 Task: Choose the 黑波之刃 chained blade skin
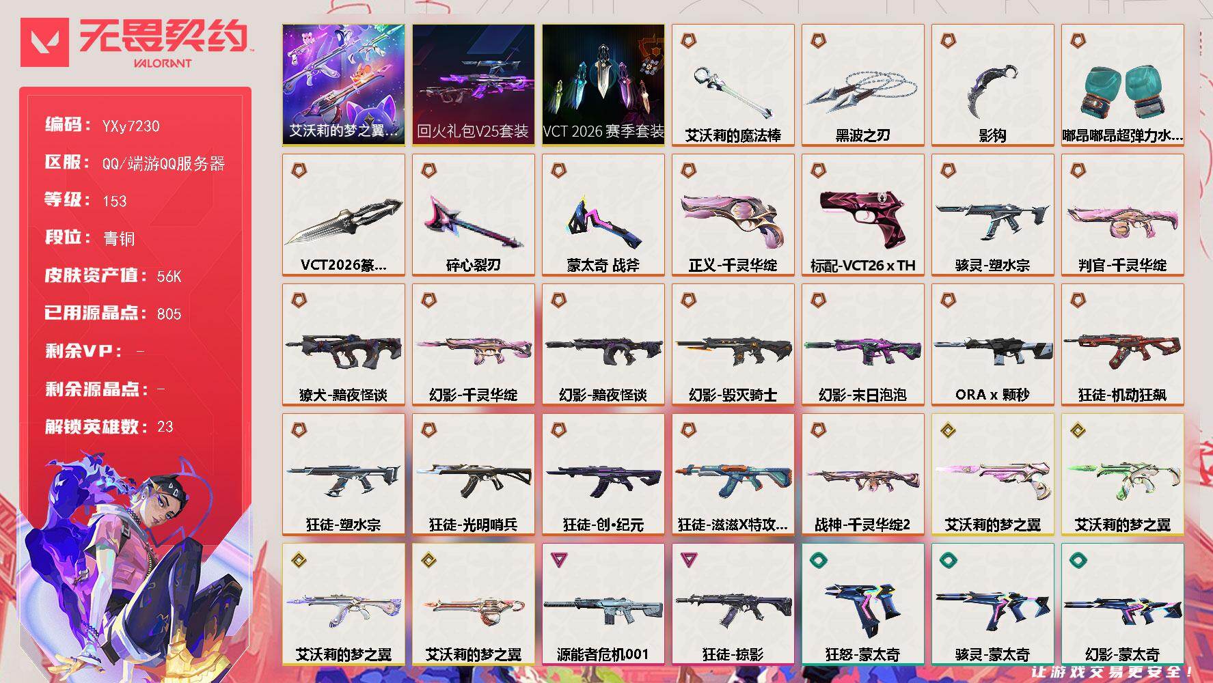pyautogui.click(x=862, y=85)
